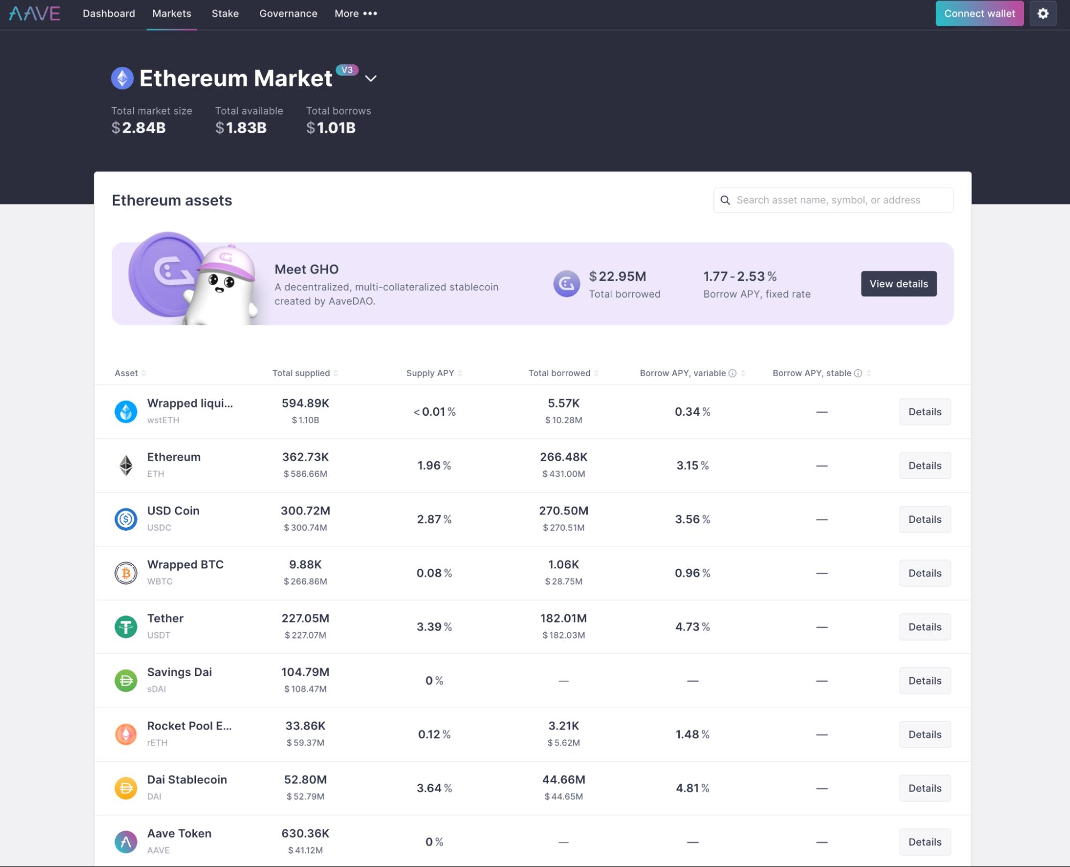Open the settings gear icon
Screen dimensions: 1070x867
(x=1043, y=13)
